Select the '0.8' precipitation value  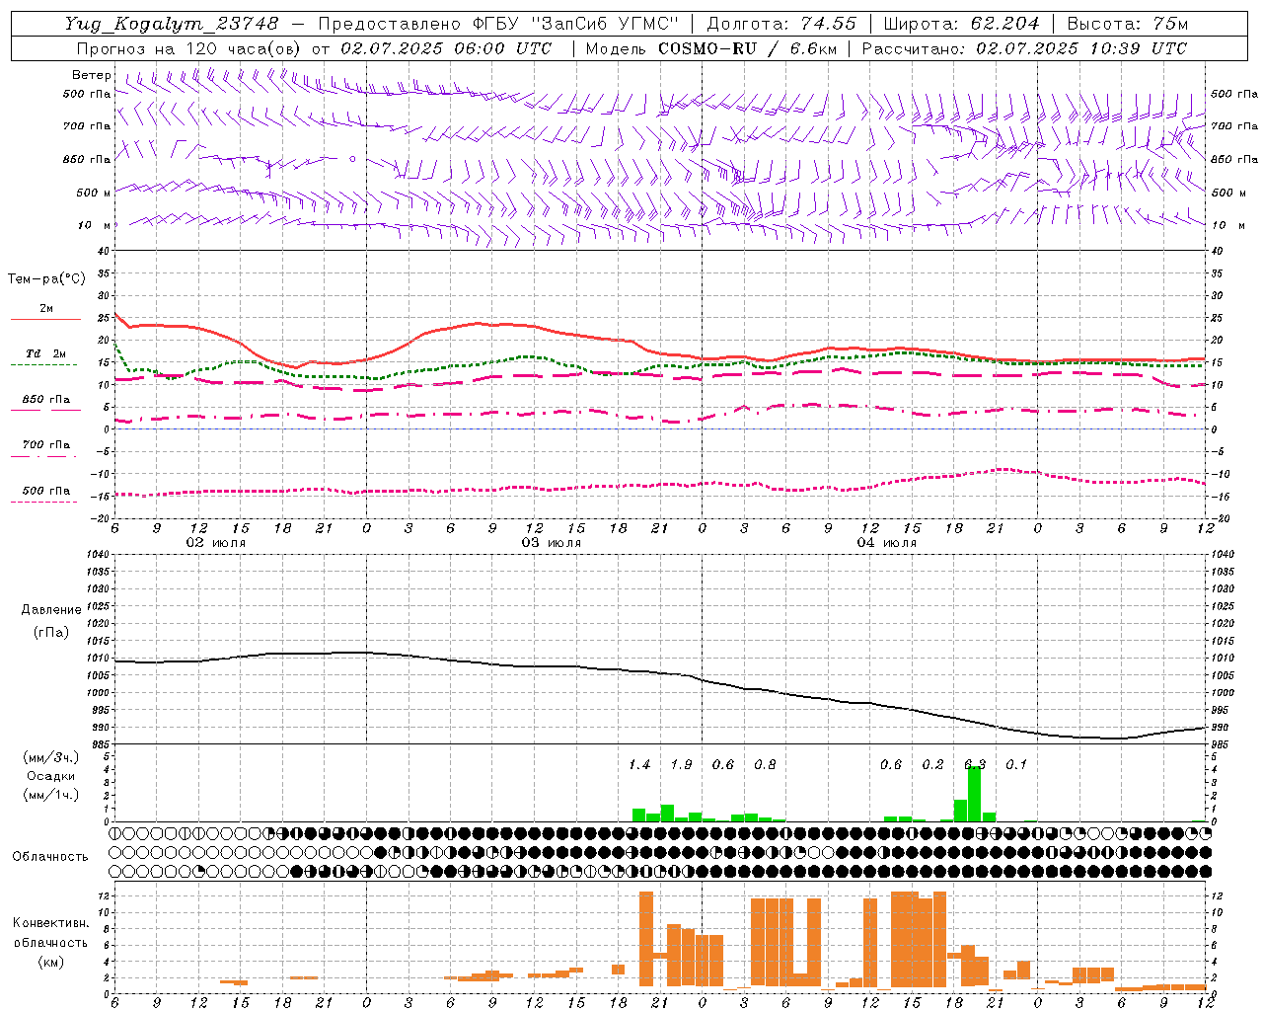[x=765, y=765]
